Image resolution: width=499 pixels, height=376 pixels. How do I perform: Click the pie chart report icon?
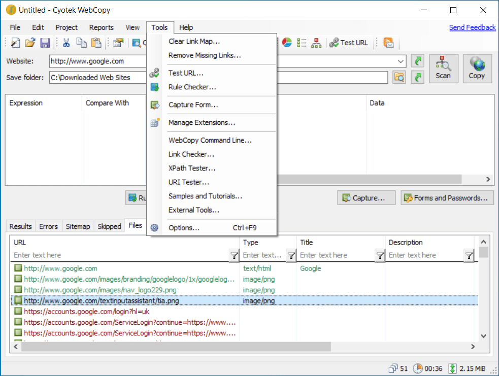(287, 43)
